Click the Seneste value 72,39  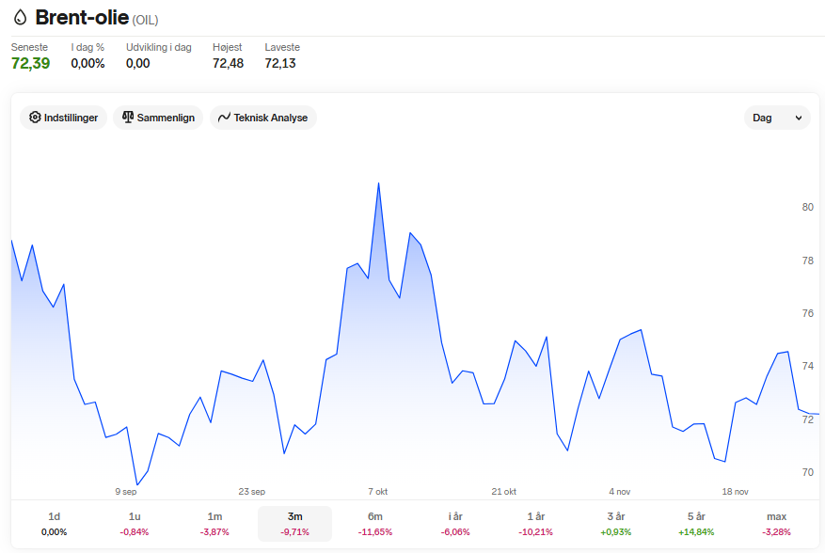click(30, 63)
